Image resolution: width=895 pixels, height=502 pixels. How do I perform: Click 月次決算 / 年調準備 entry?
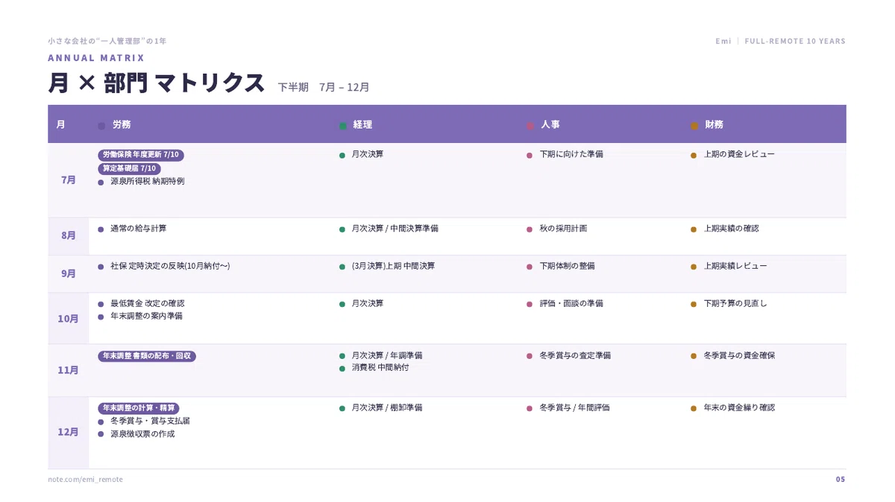pyautogui.click(x=387, y=356)
